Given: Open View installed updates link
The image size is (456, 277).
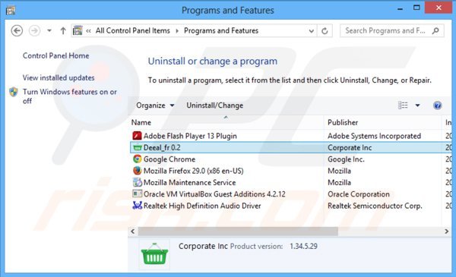Looking at the screenshot, I should click(x=59, y=78).
